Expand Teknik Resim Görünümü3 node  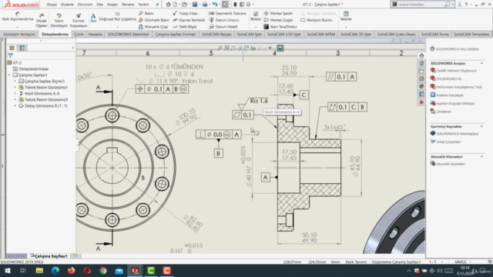click(x=15, y=99)
